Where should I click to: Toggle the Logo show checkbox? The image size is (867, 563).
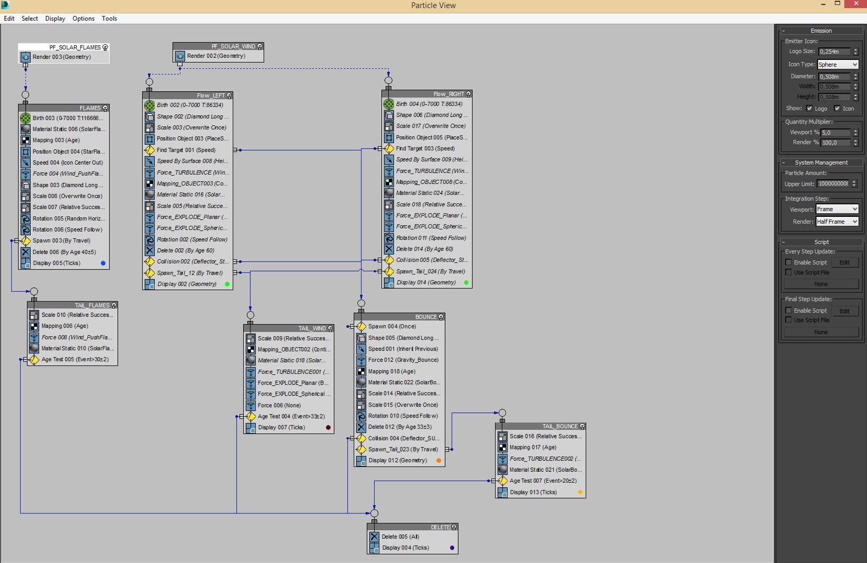(x=809, y=108)
